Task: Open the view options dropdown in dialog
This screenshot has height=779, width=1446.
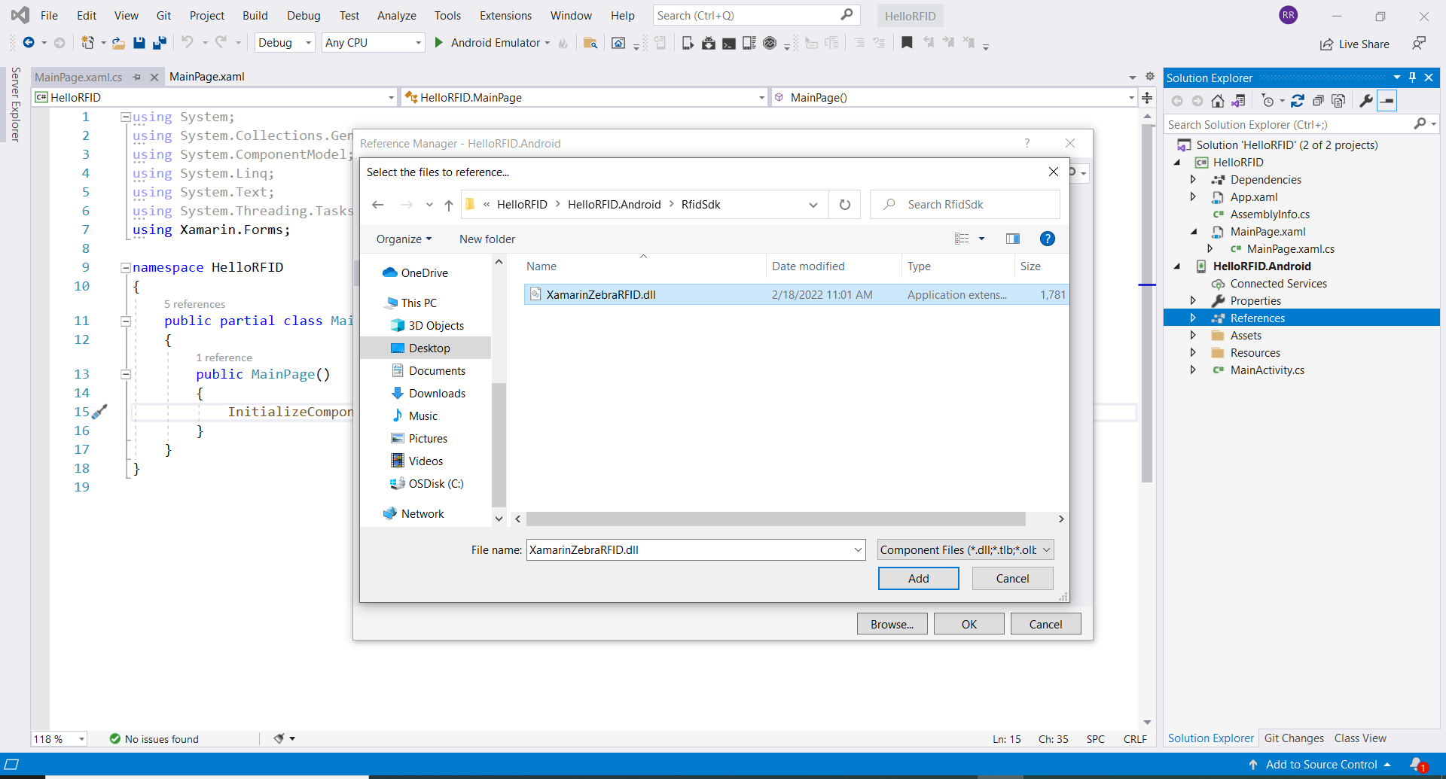Action: (x=981, y=239)
